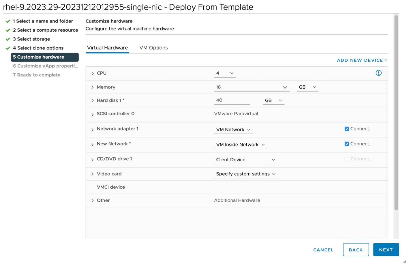Expand Hard disk 1 details
The height and width of the screenshot is (264, 407).
tap(93, 101)
